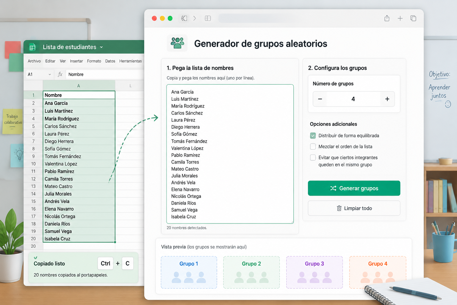
Task: Open the Lista de estudiantes title dropdown
Action: pyautogui.click(x=101, y=47)
